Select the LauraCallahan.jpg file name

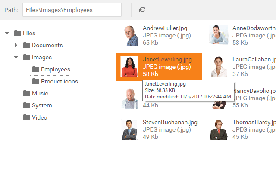click(x=254, y=59)
